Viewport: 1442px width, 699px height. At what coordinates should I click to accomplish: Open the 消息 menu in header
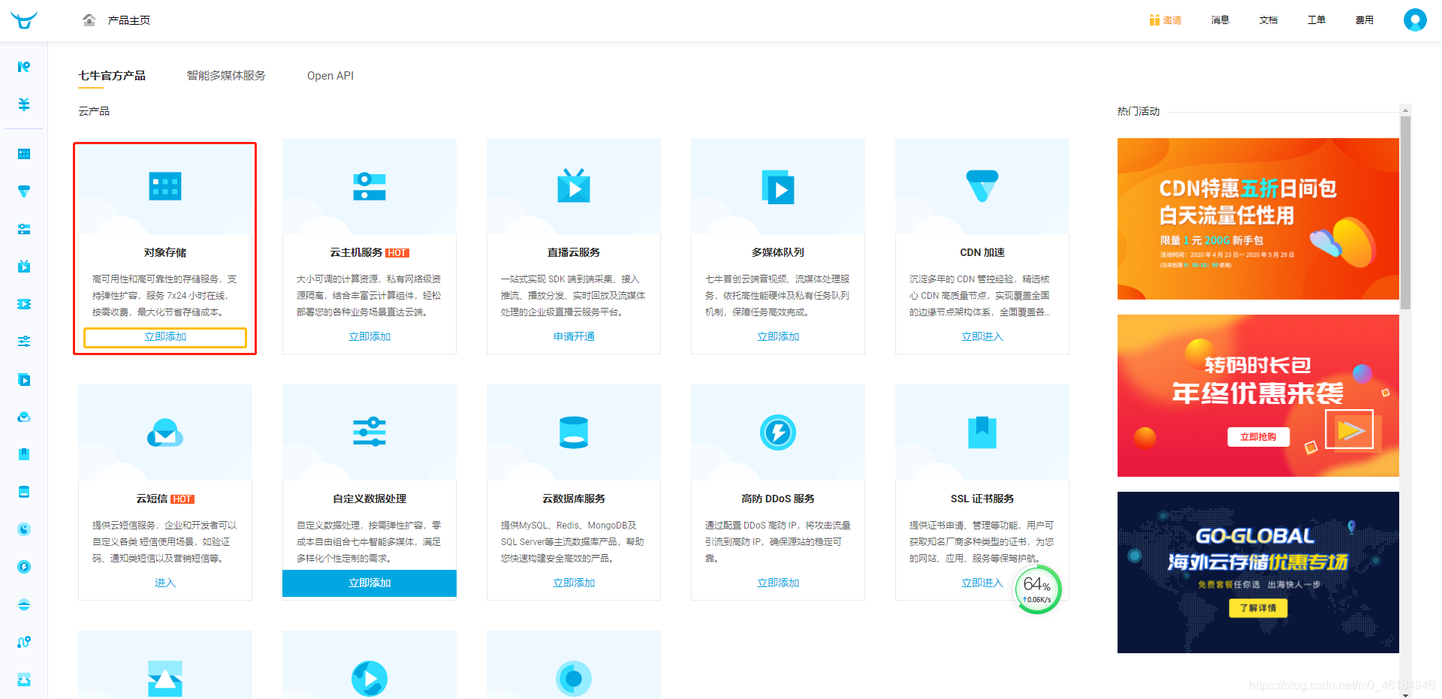(1220, 20)
